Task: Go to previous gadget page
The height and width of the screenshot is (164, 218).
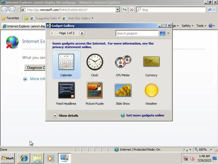Action: click(52, 33)
